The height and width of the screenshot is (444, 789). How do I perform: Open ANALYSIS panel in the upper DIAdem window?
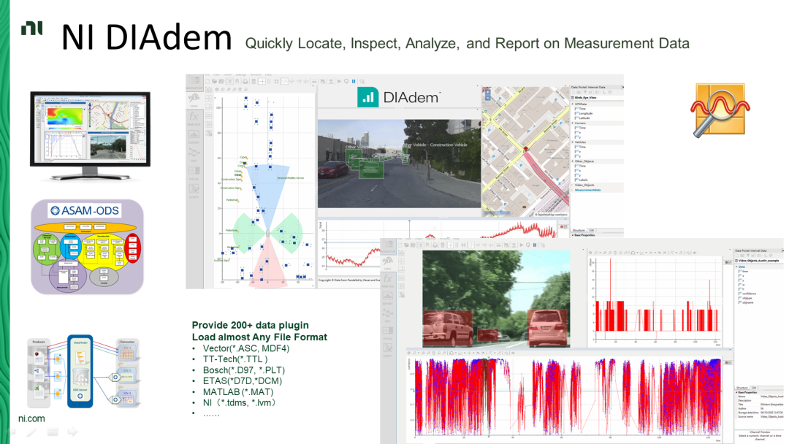pos(194,119)
